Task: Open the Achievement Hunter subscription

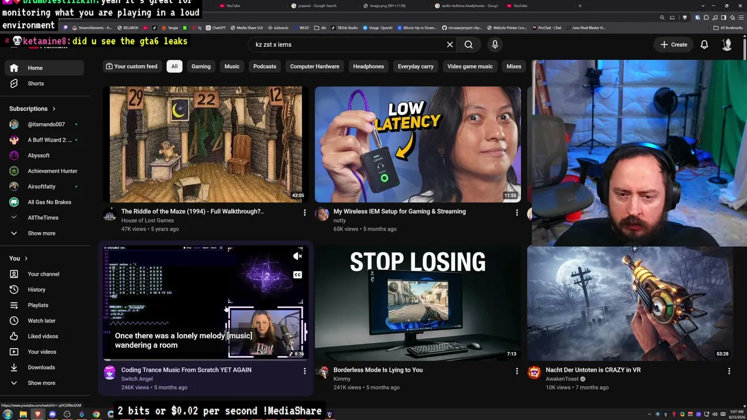Action: 44,171
